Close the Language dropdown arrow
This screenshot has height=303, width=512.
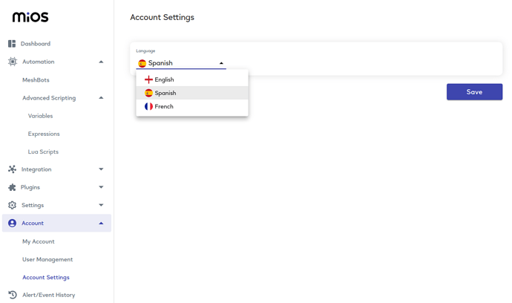[x=221, y=63]
